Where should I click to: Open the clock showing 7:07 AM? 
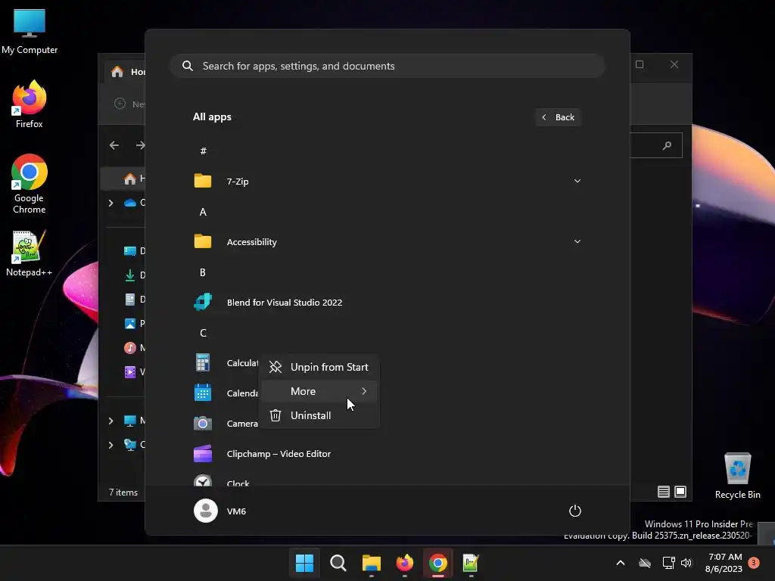[724, 563]
